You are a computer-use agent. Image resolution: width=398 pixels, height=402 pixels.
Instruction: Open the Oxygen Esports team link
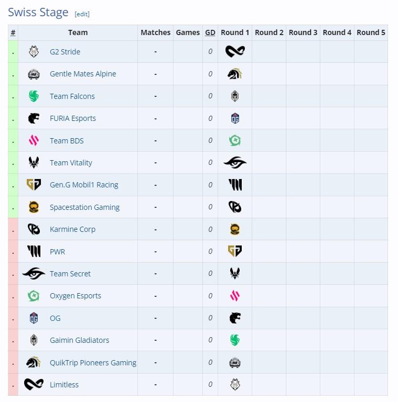click(76, 296)
